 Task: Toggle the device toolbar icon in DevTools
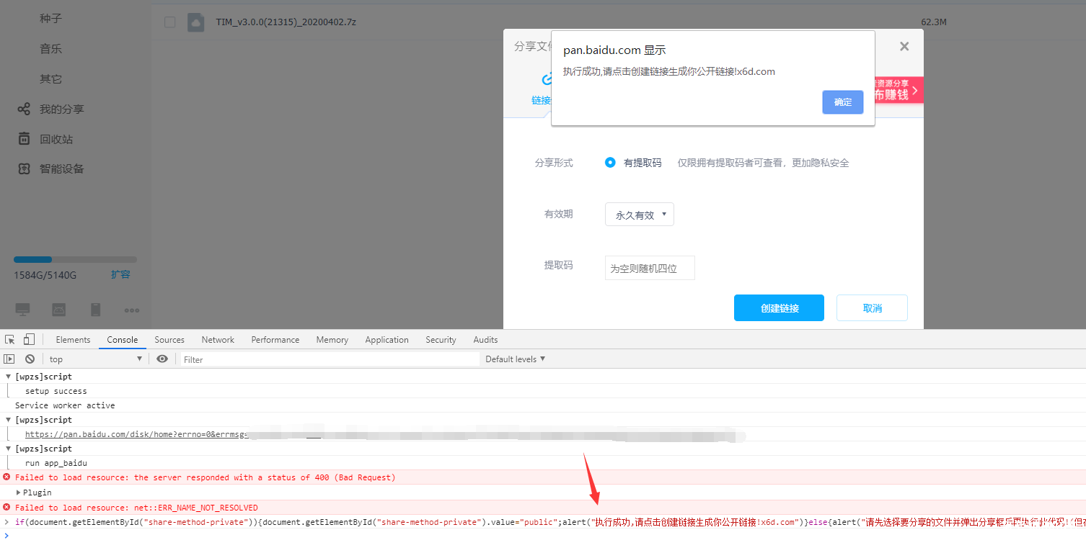[x=29, y=340]
